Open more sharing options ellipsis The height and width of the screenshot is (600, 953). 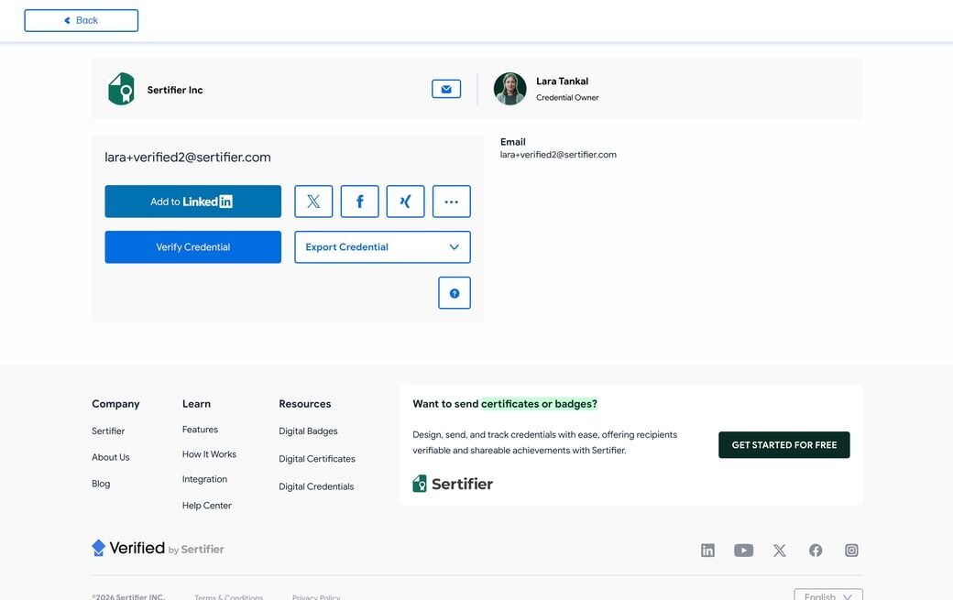(x=452, y=202)
